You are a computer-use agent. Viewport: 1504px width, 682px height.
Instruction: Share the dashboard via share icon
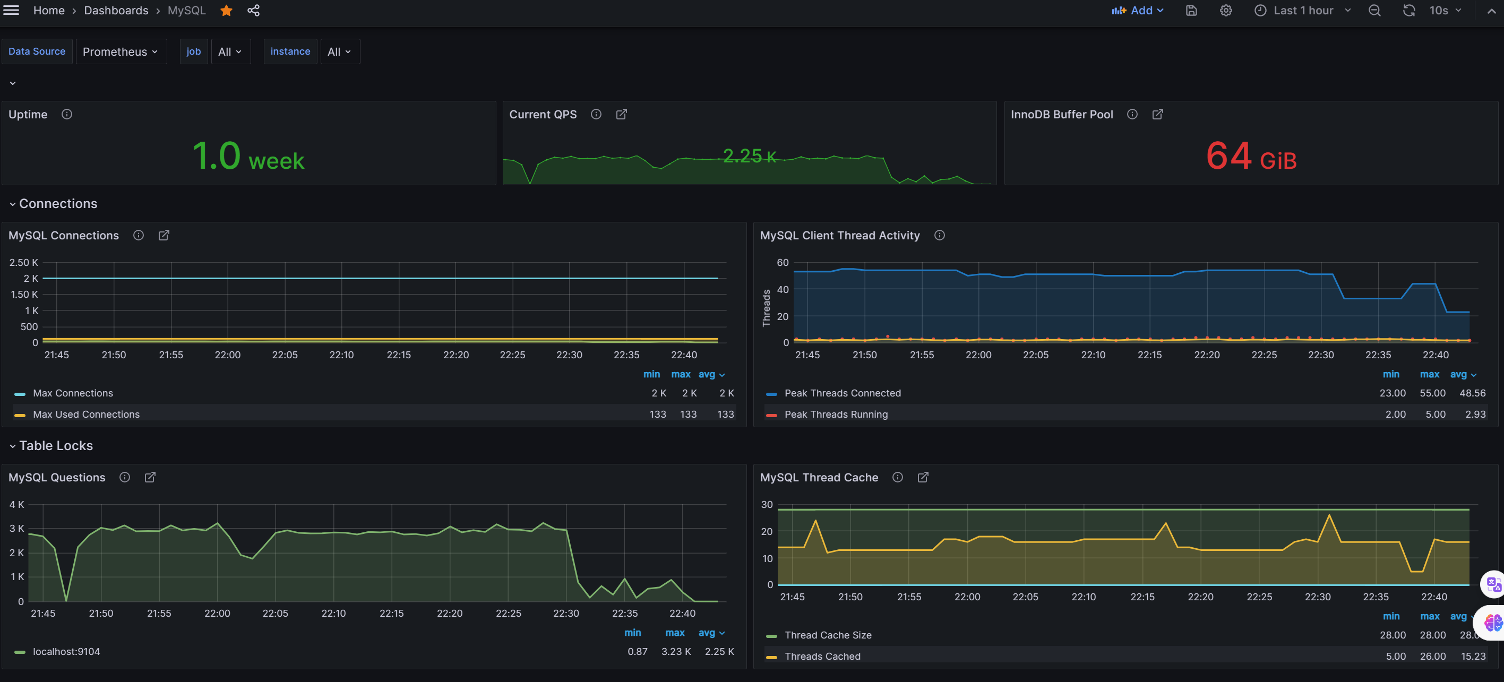point(253,11)
